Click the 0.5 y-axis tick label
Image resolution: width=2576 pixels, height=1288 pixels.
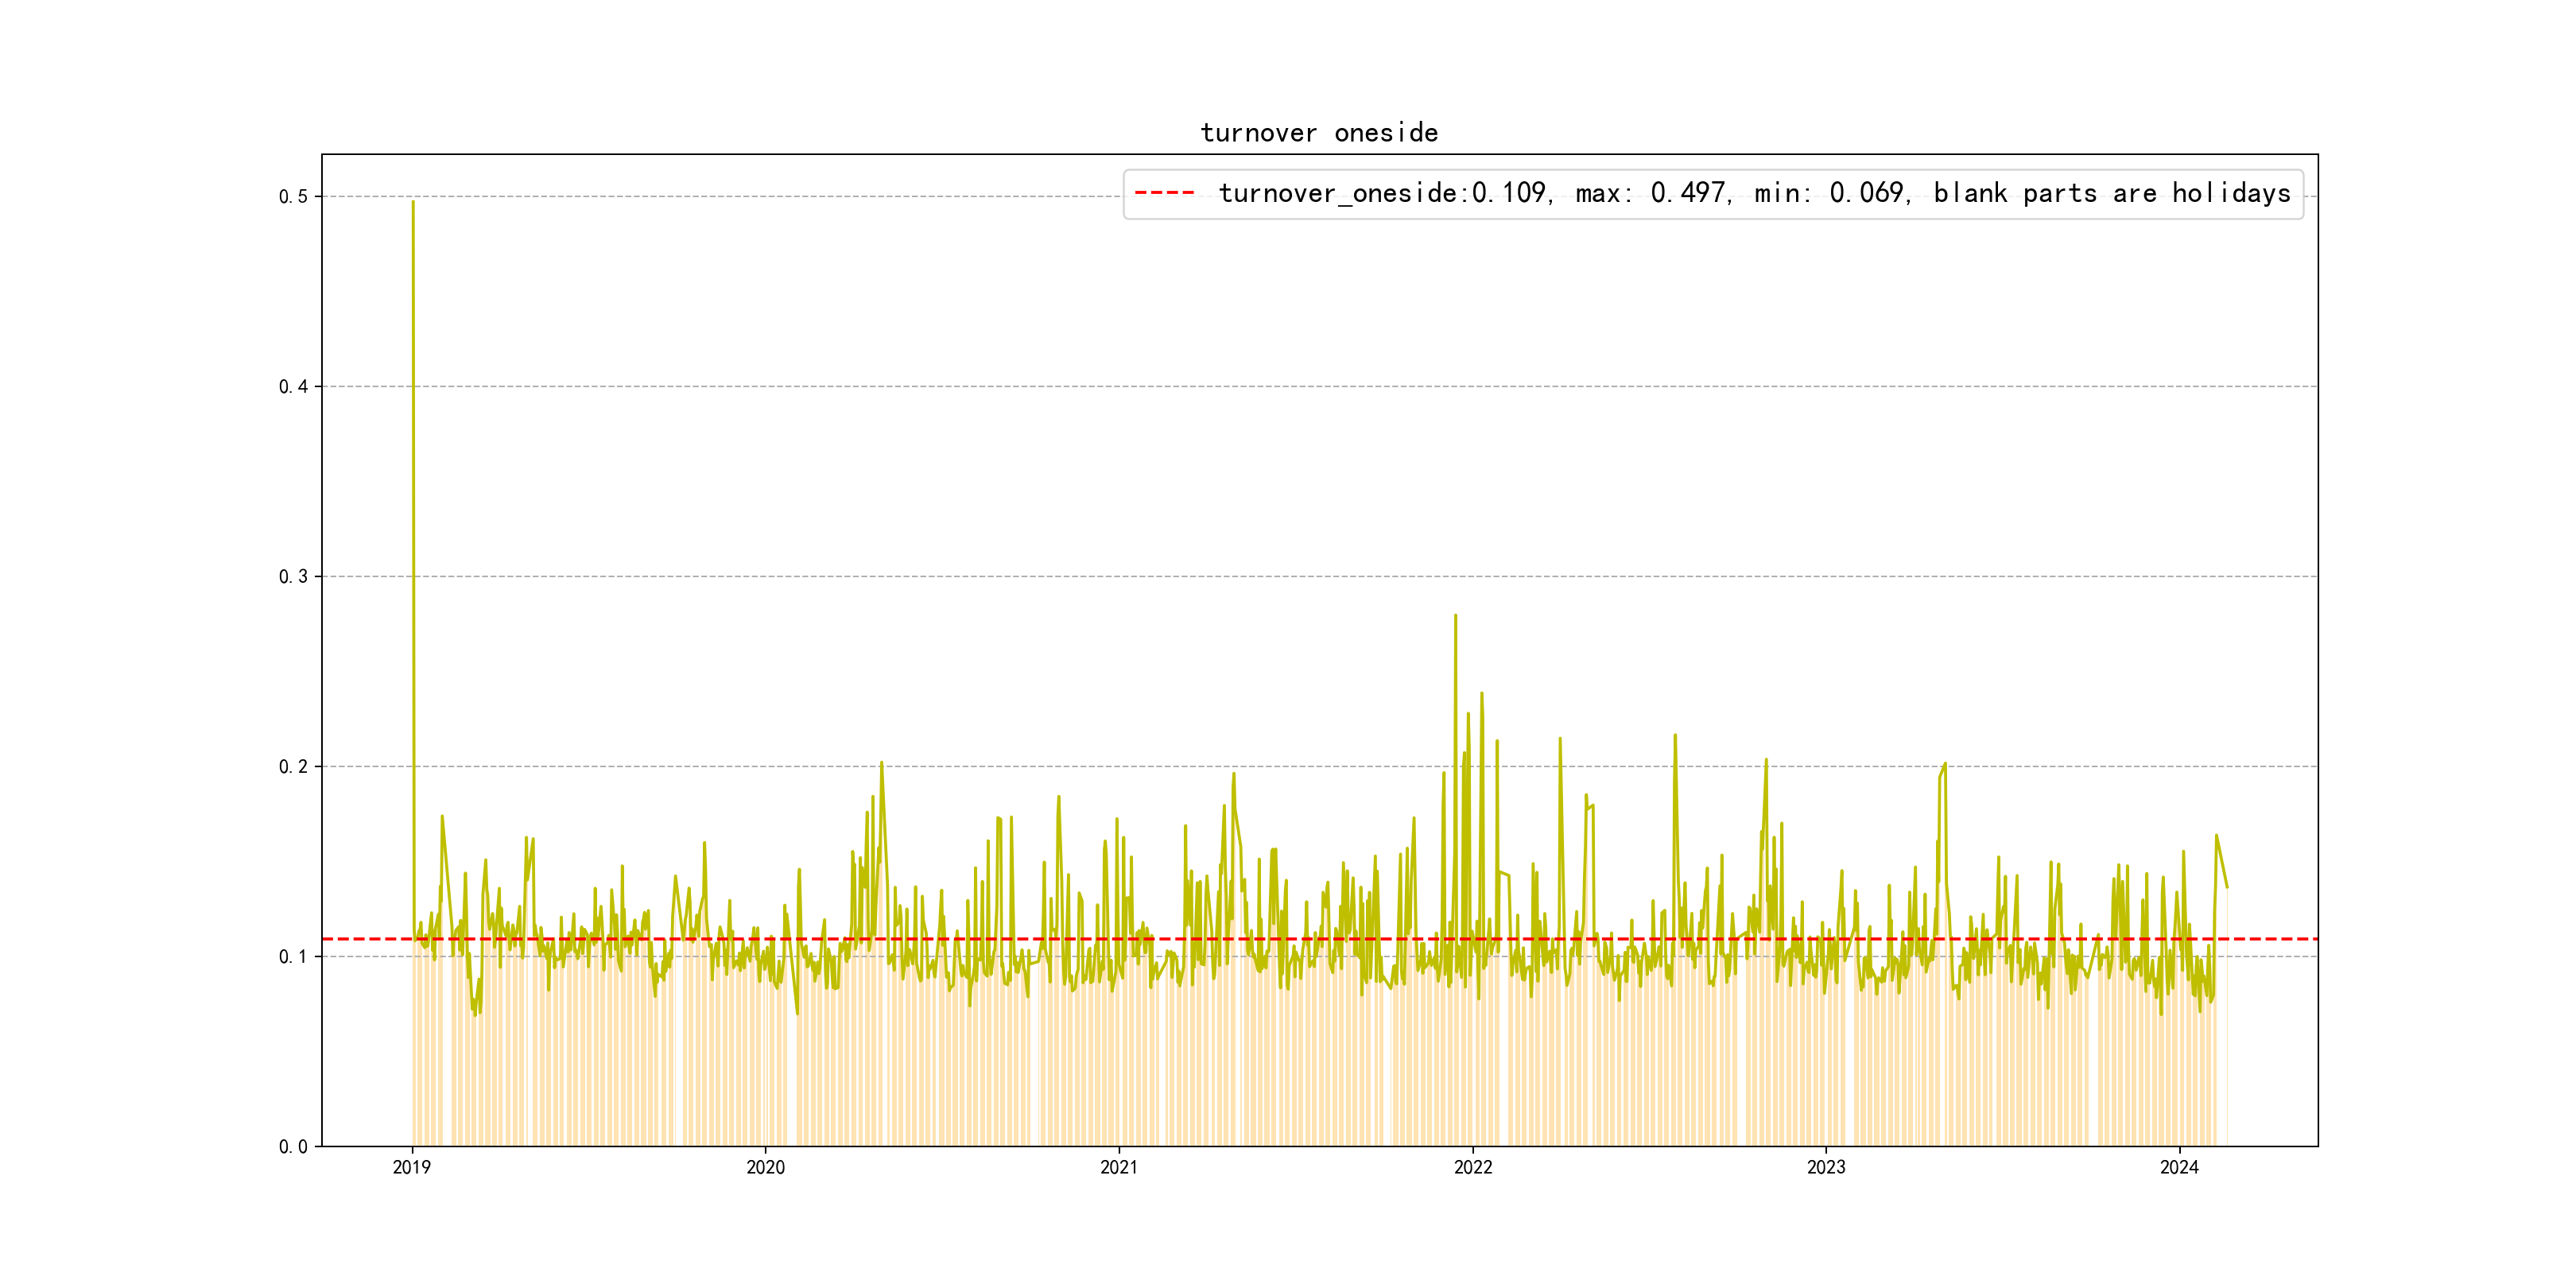(293, 197)
